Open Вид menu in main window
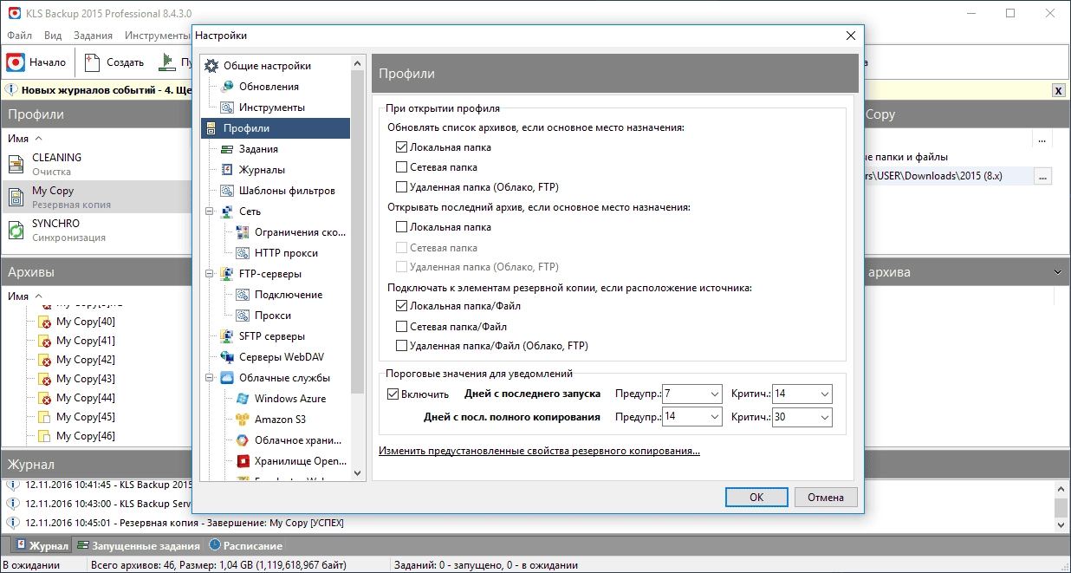 (x=53, y=36)
